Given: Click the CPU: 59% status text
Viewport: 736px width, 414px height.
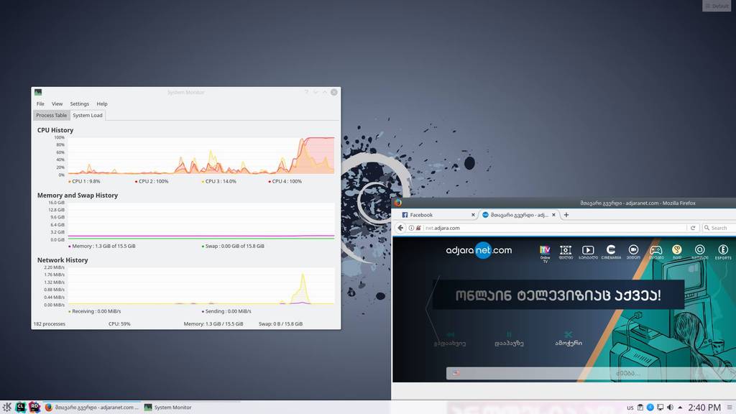Looking at the screenshot, I should click(119, 324).
